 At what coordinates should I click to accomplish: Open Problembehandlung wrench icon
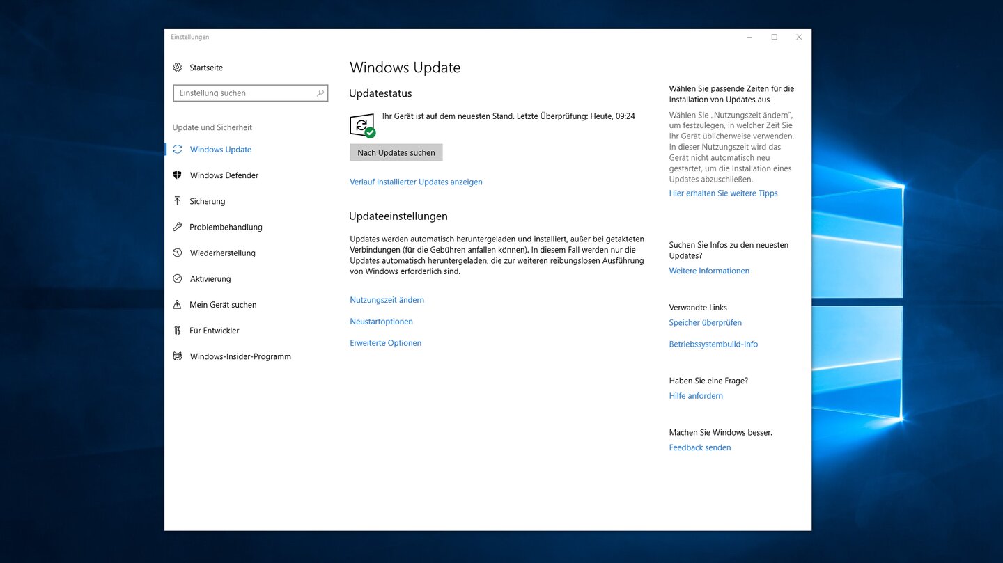(177, 227)
